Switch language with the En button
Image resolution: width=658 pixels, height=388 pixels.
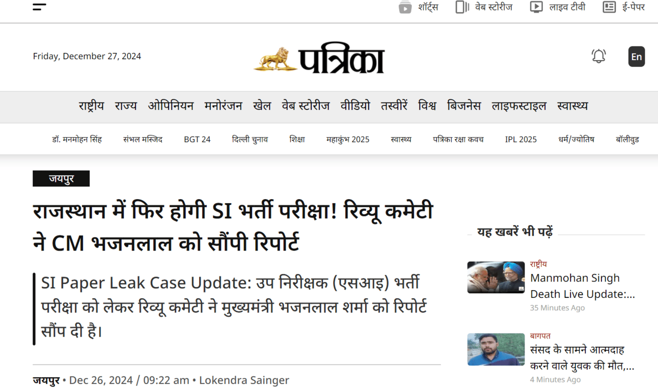tap(637, 57)
